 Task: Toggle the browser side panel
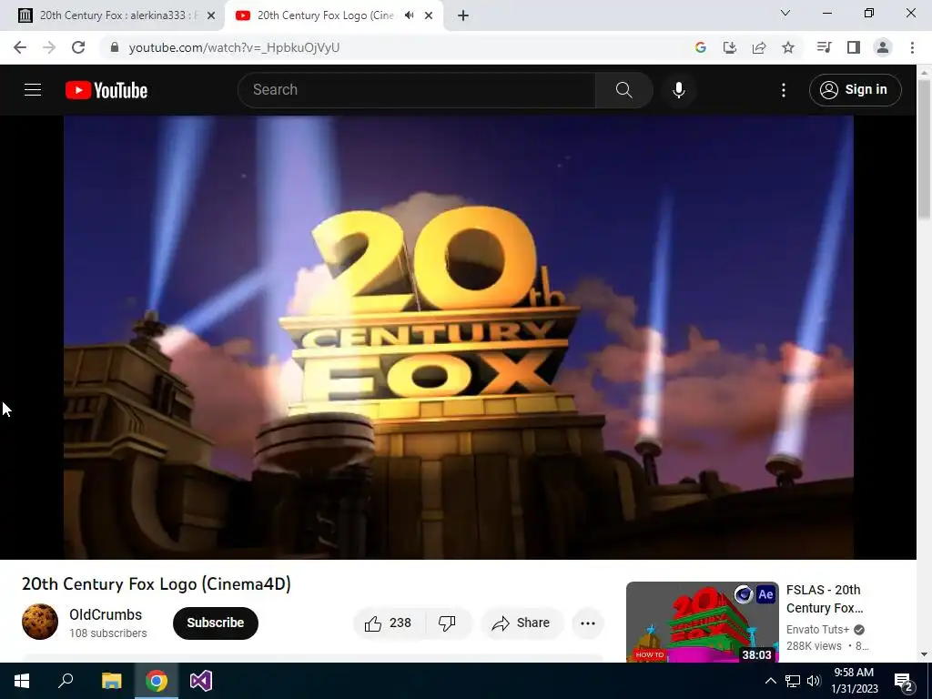click(x=854, y=47)
